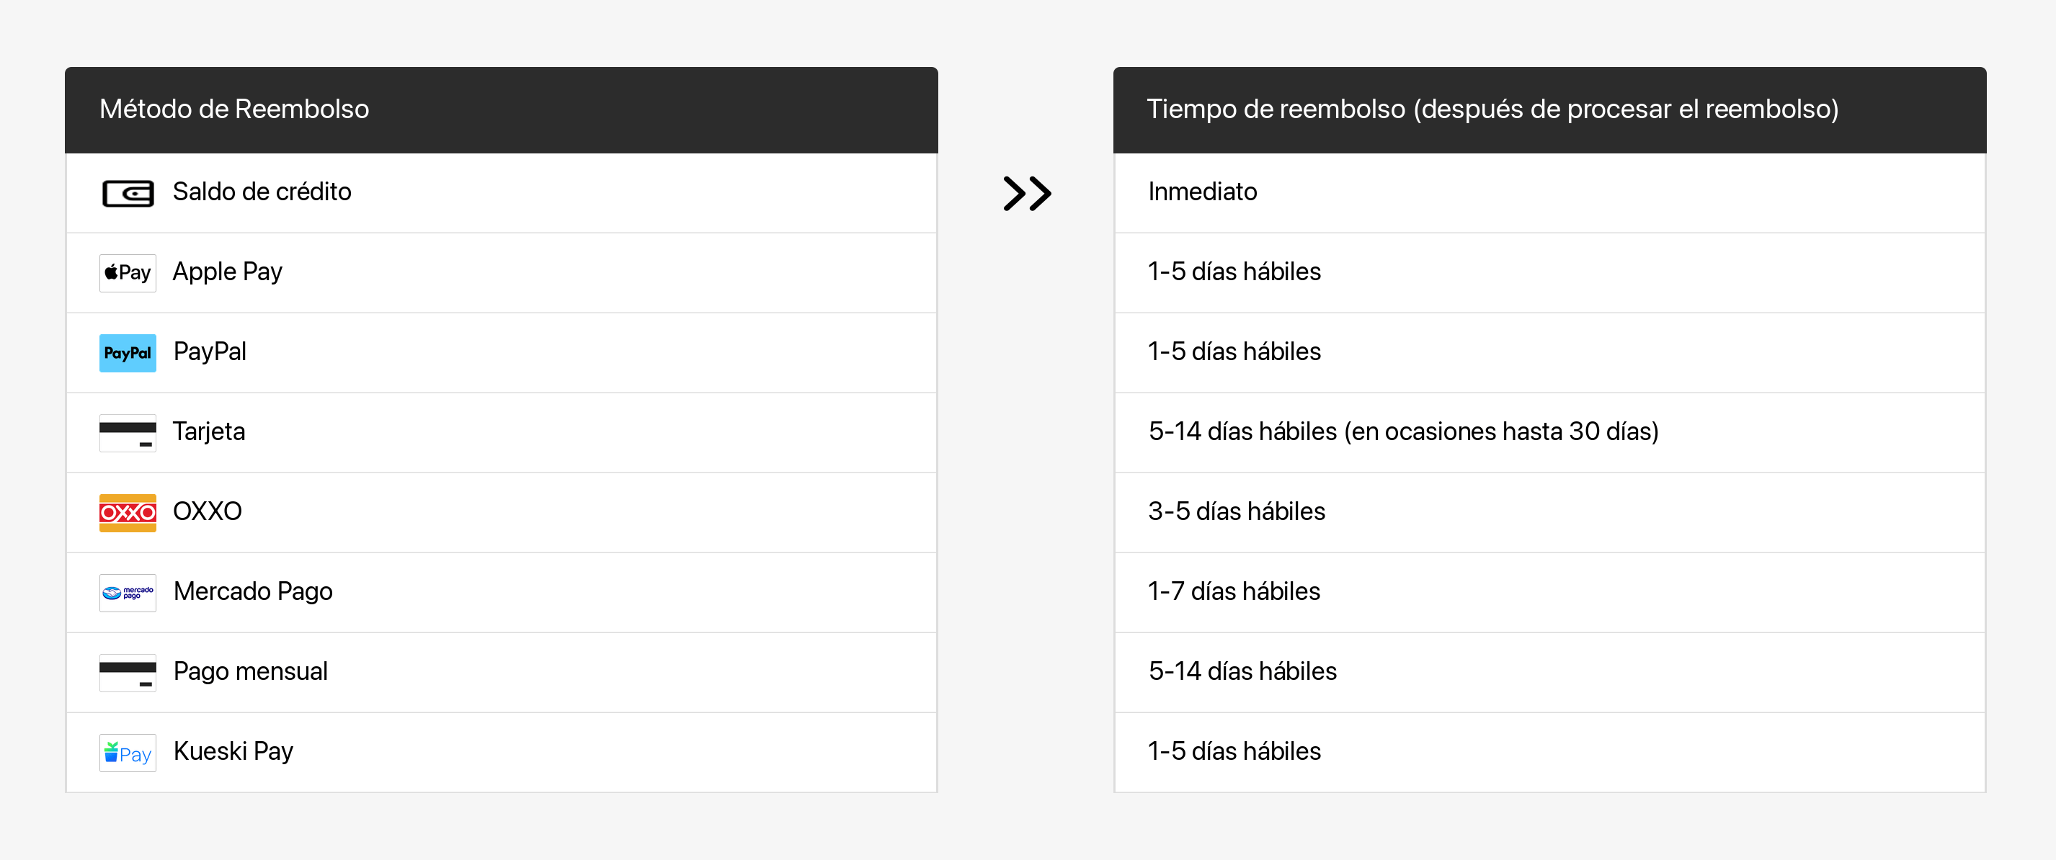
Task: Click the Mercado Pago text label
Action: pos(253,592)
